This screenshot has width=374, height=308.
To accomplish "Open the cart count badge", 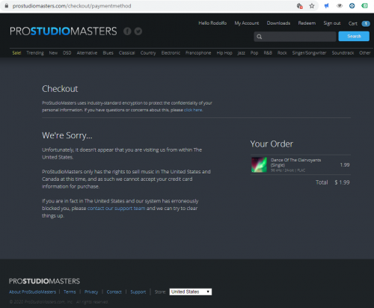I will pyautogui.click(x=366, y=23).
